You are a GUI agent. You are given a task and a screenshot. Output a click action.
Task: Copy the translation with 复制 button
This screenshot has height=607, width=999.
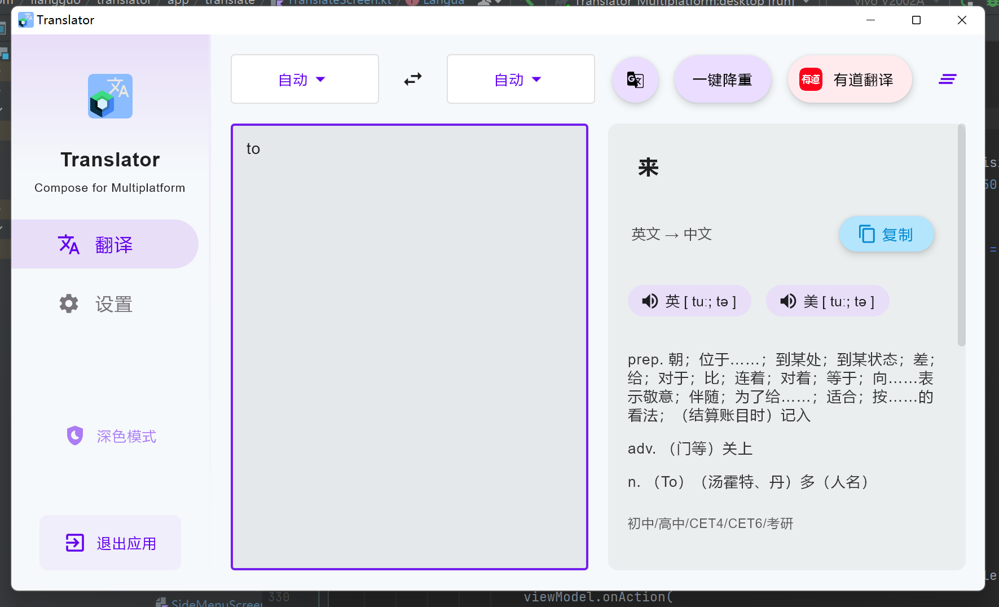click(x=887, y=234)
